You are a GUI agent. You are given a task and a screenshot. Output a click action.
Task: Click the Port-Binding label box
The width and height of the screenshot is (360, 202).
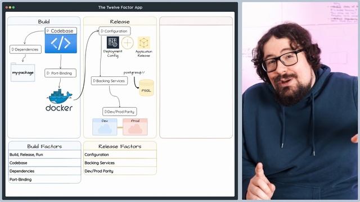(60, 73)
